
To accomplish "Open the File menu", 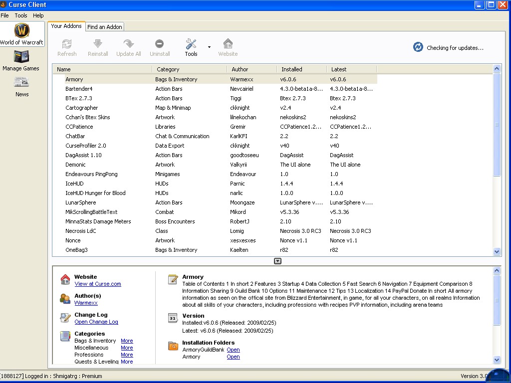I will [5, 15].
